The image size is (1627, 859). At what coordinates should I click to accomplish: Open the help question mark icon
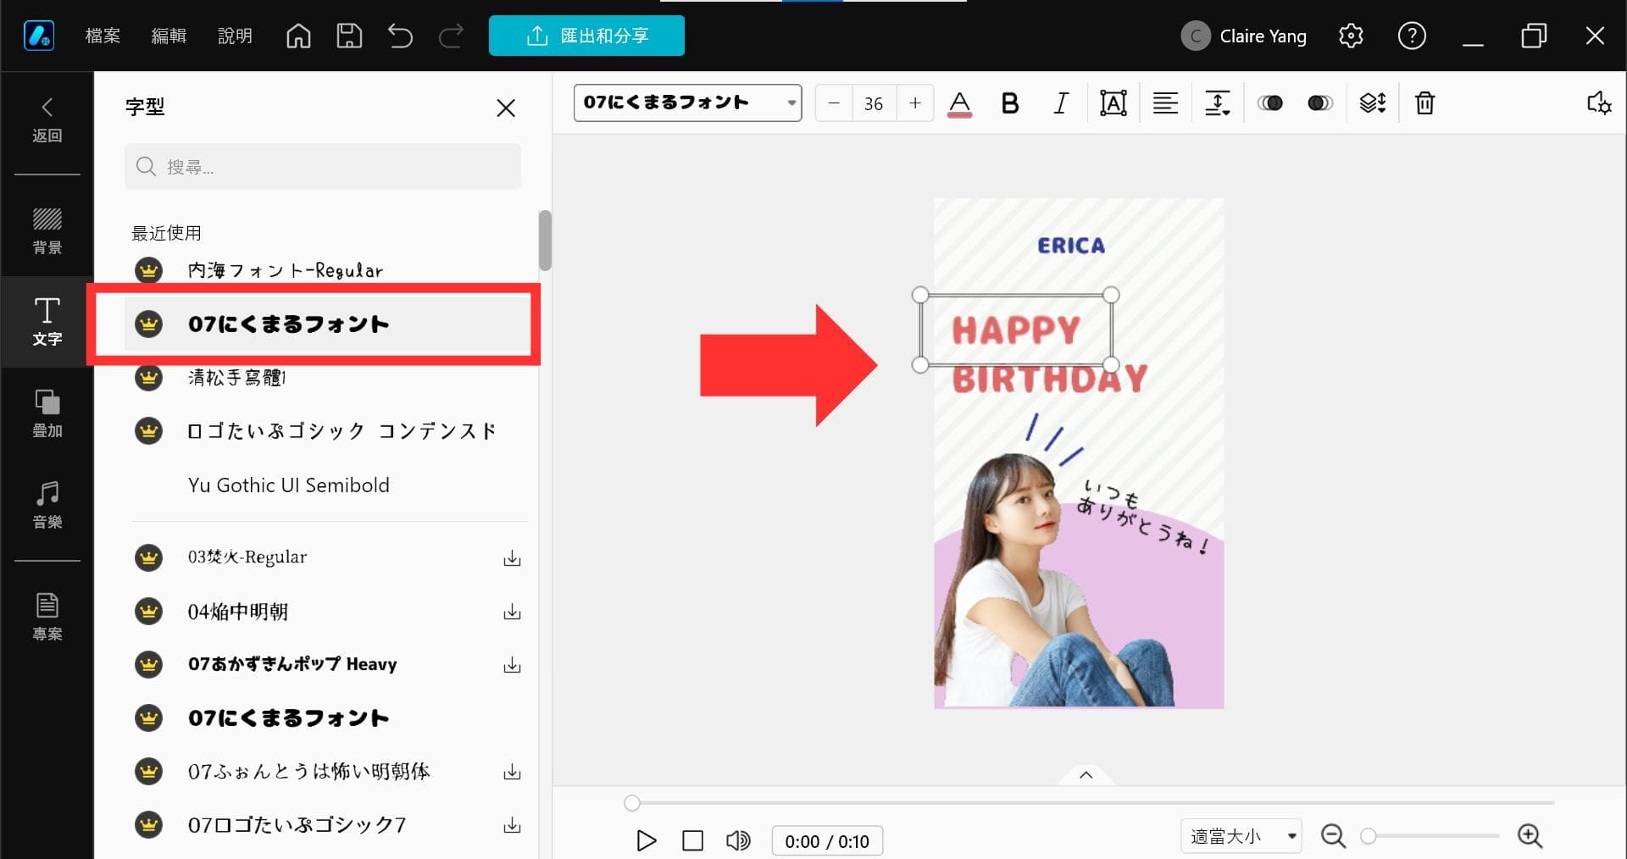point(1412,36)
